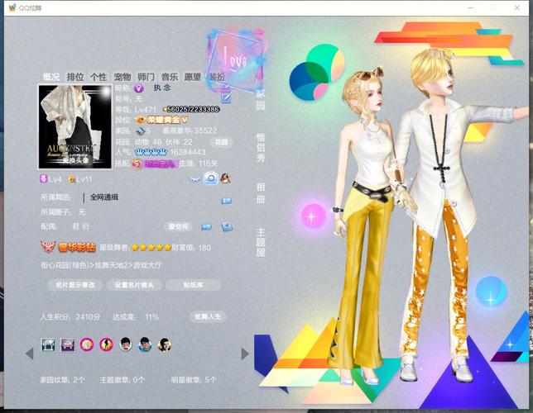Screen dimensions: 533x413
Task: Open the vertical 情侣秀 tab
Action: tap(261, 148)
